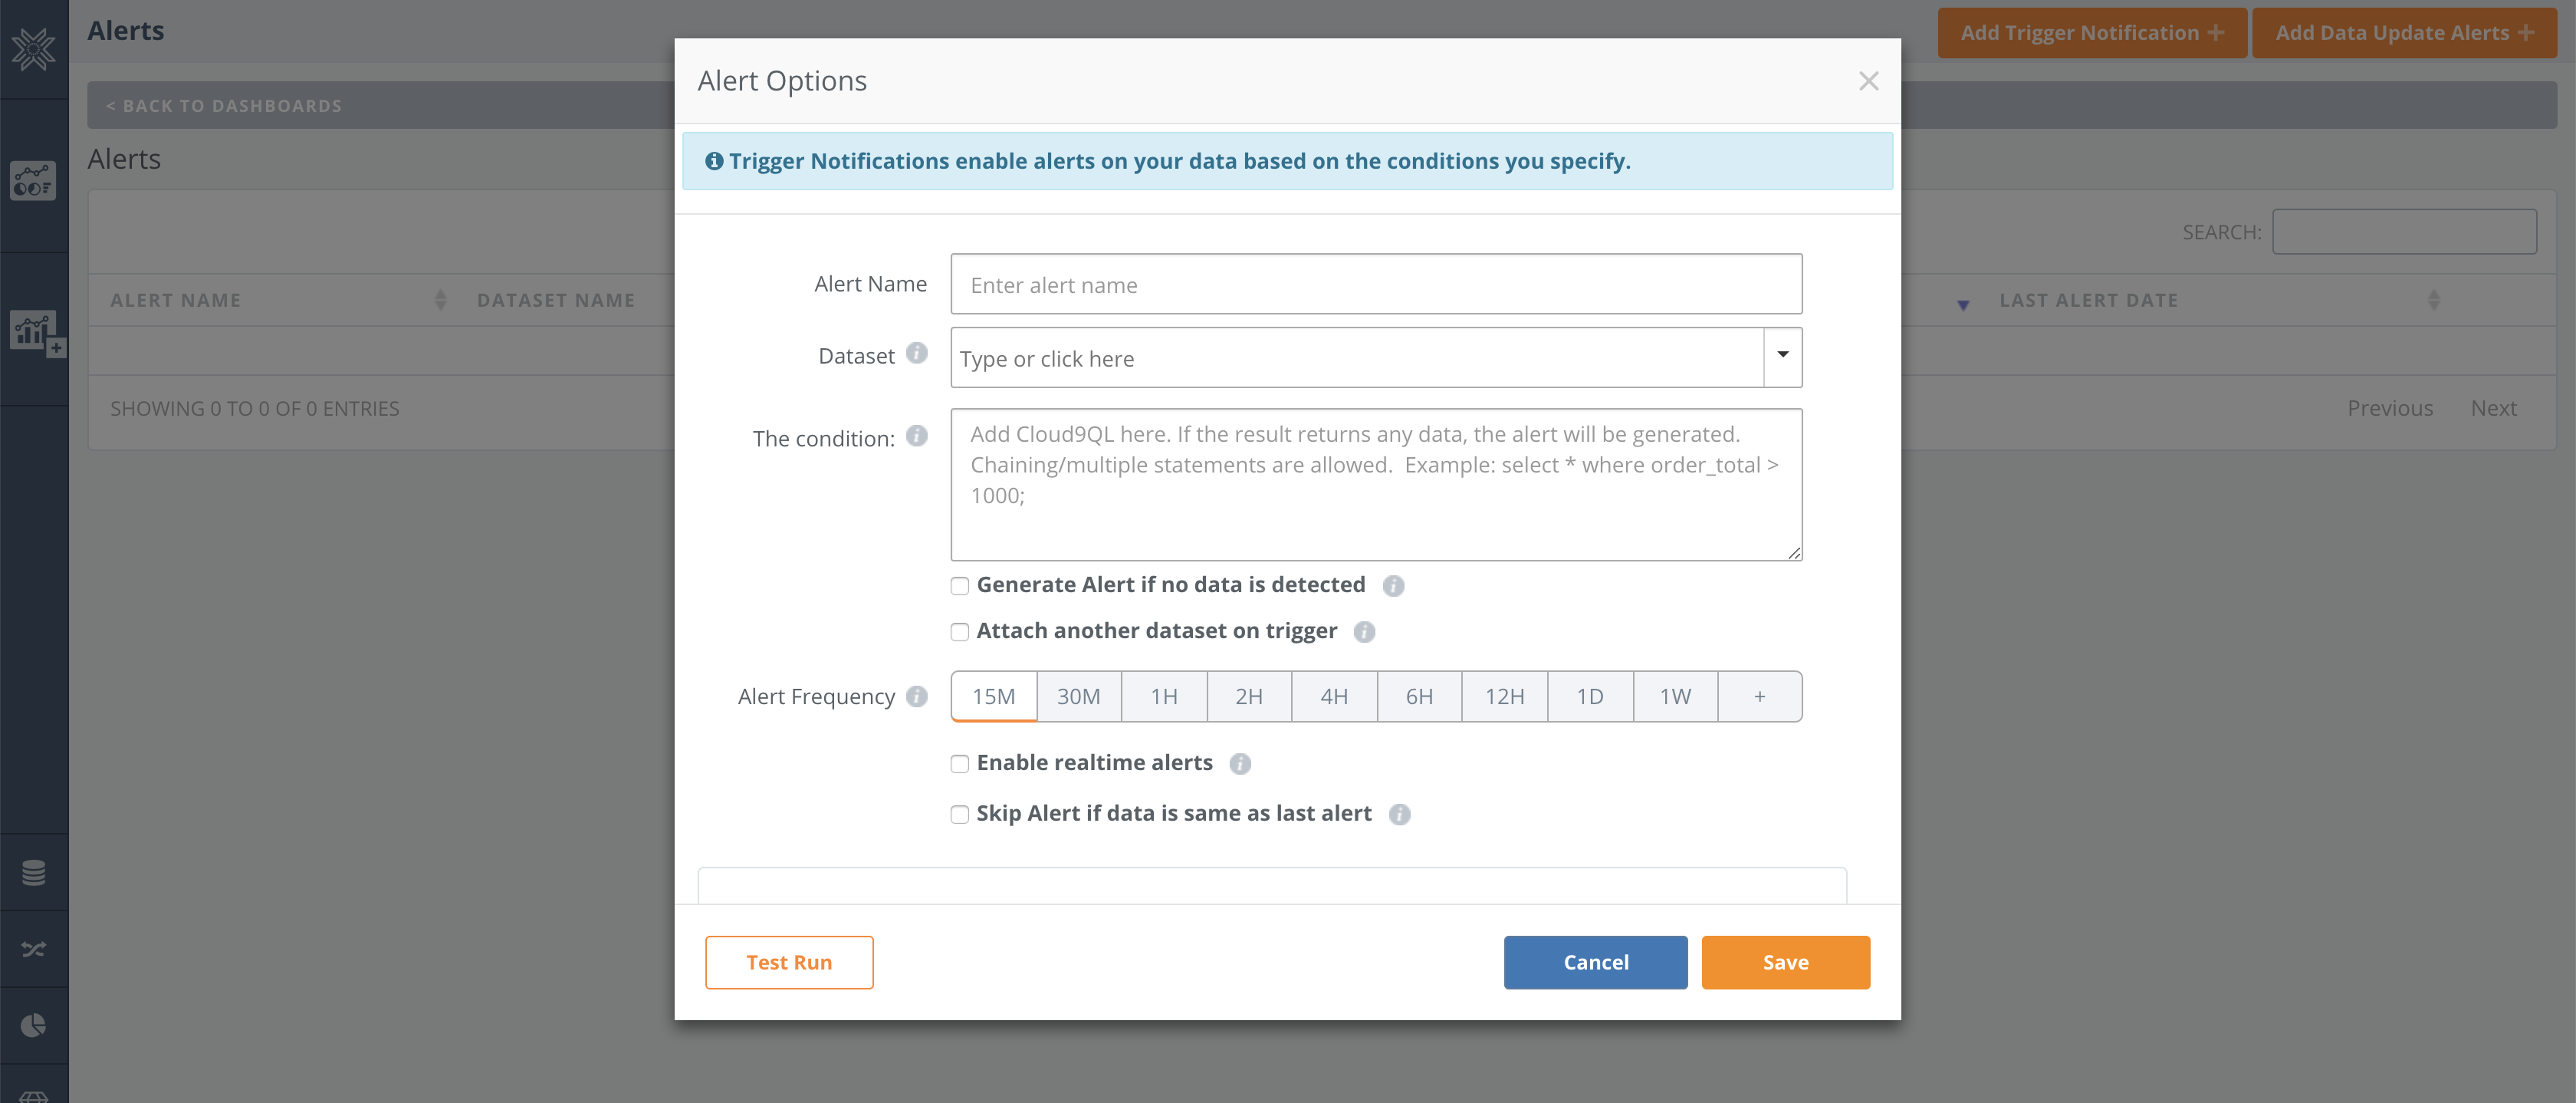The width and height of the screenshot is (2576, 1103).
Task: Select the 1W alert frequency option
Action: 1676,696
